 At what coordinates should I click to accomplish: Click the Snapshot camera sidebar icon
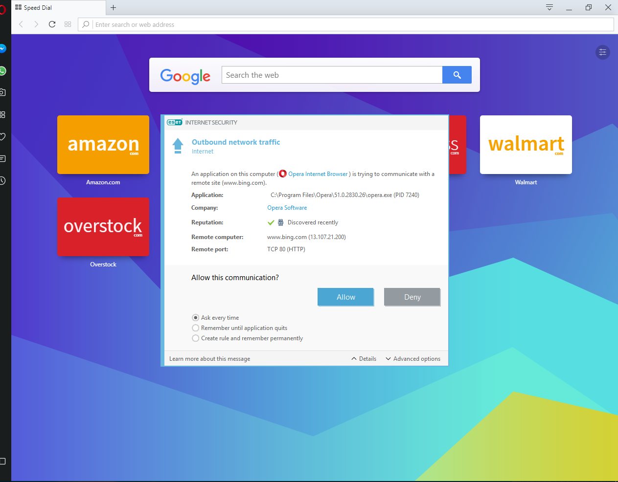2,92
